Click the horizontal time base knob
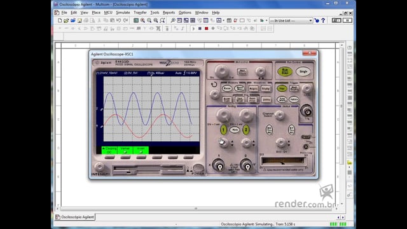Viewport: 407px width, 229px height. click(221, 71)
